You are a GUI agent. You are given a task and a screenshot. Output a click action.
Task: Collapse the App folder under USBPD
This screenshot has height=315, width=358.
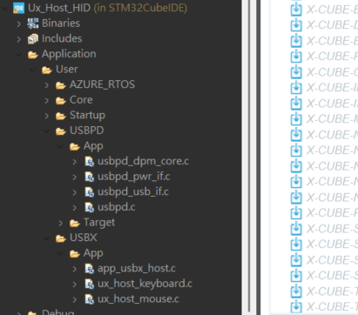pos(61,146)
